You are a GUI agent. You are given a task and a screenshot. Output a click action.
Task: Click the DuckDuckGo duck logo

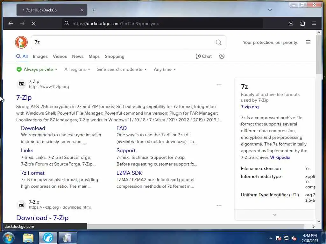tap(21, 42)
